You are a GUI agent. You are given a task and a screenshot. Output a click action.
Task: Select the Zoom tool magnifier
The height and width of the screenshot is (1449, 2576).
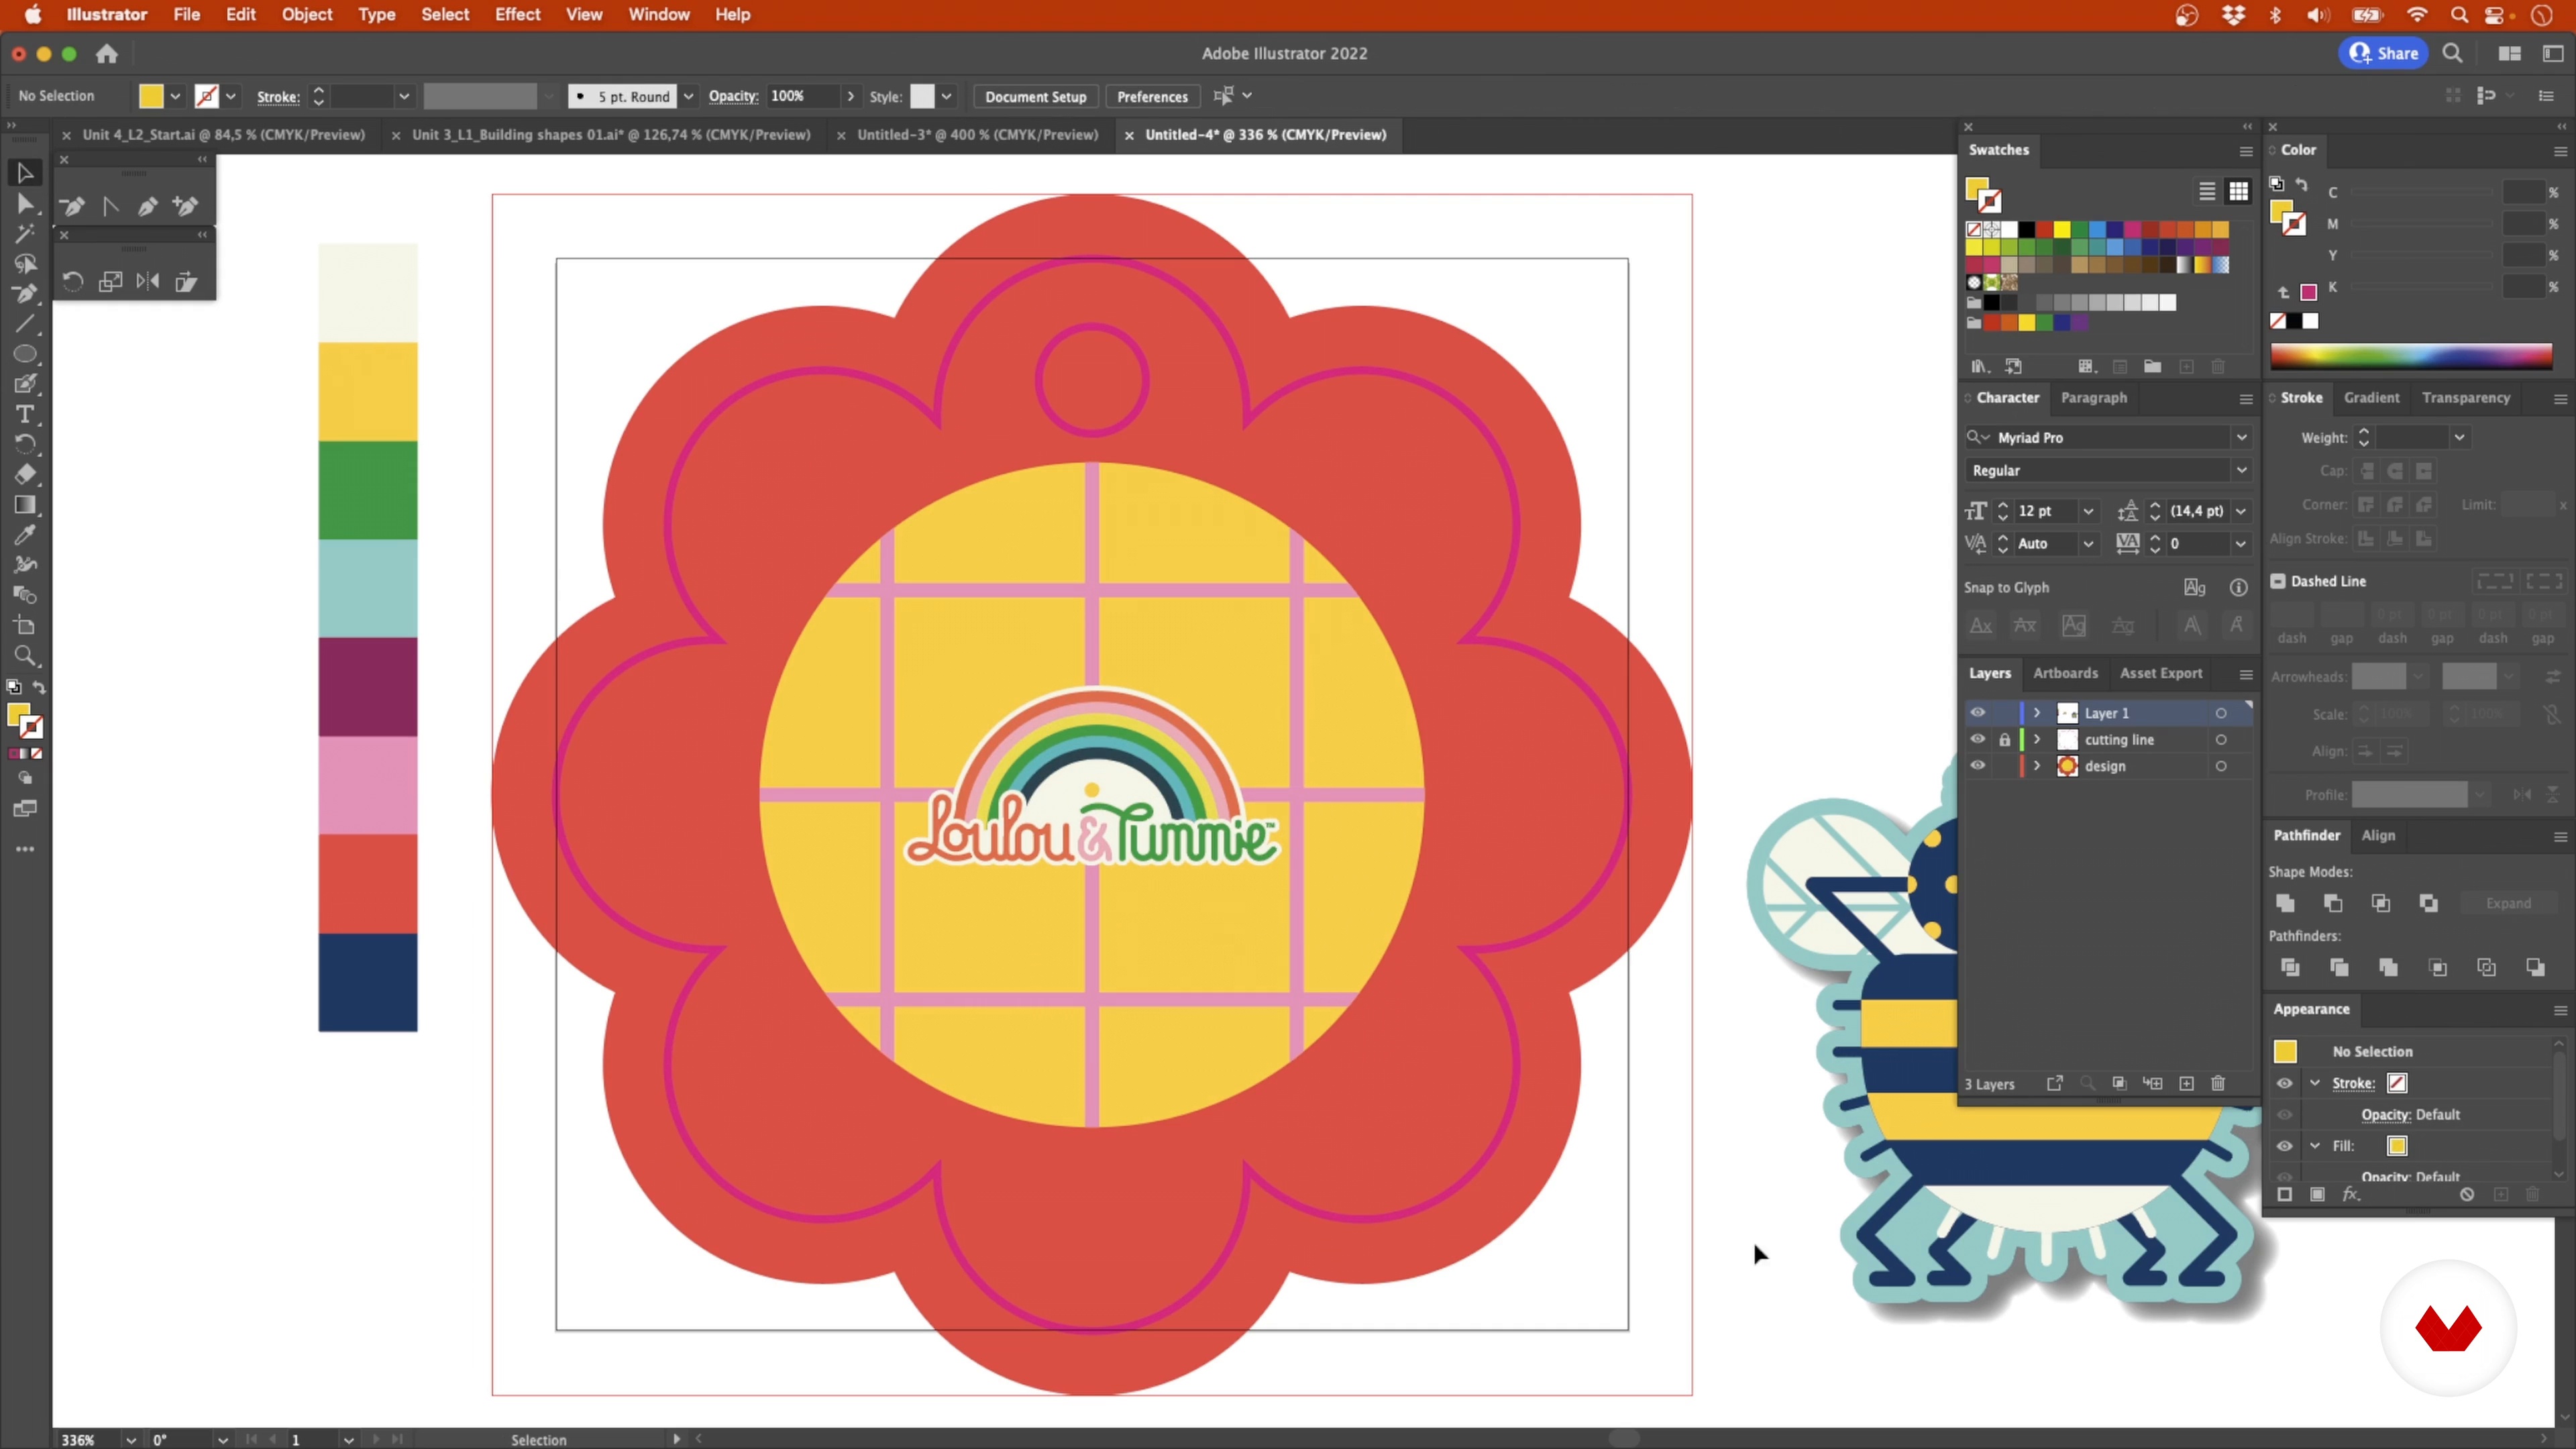pos(25,656)
